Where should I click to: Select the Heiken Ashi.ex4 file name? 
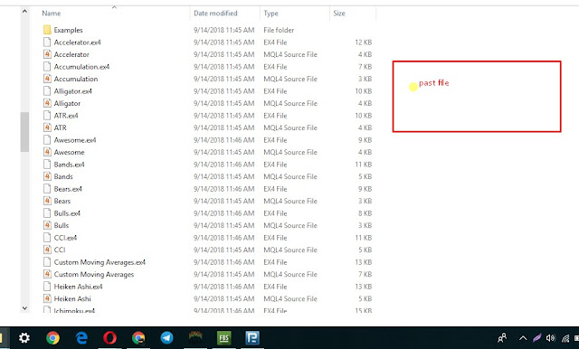pos(79,287)
